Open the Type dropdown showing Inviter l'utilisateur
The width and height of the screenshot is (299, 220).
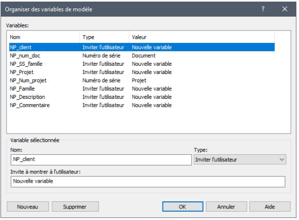click(240, 160)
